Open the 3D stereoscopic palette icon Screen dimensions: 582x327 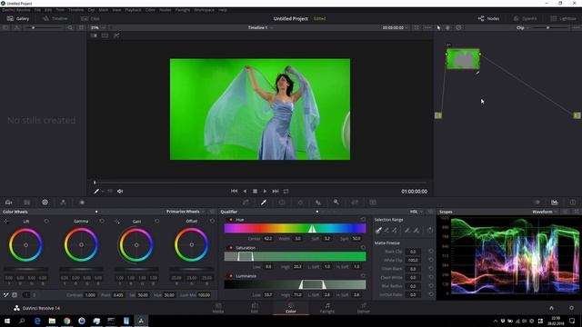(x=373, y=203)
